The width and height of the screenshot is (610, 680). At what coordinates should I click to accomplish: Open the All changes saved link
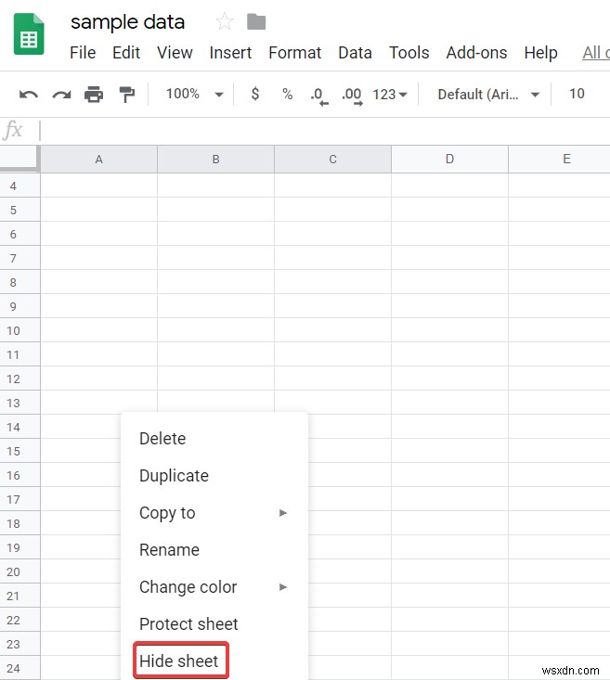(596, 53)
